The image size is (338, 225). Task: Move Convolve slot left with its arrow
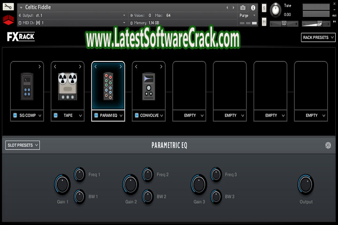coord(136,67)
